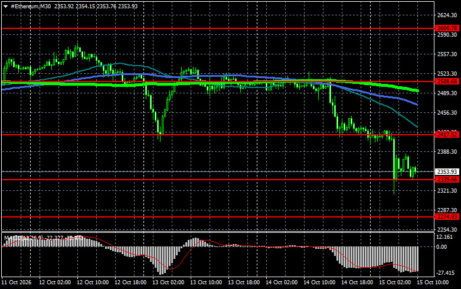Click the 13 Oct 18:00 time label
Viewport: 461px width, 289px height.
click(x=244, y=282)
